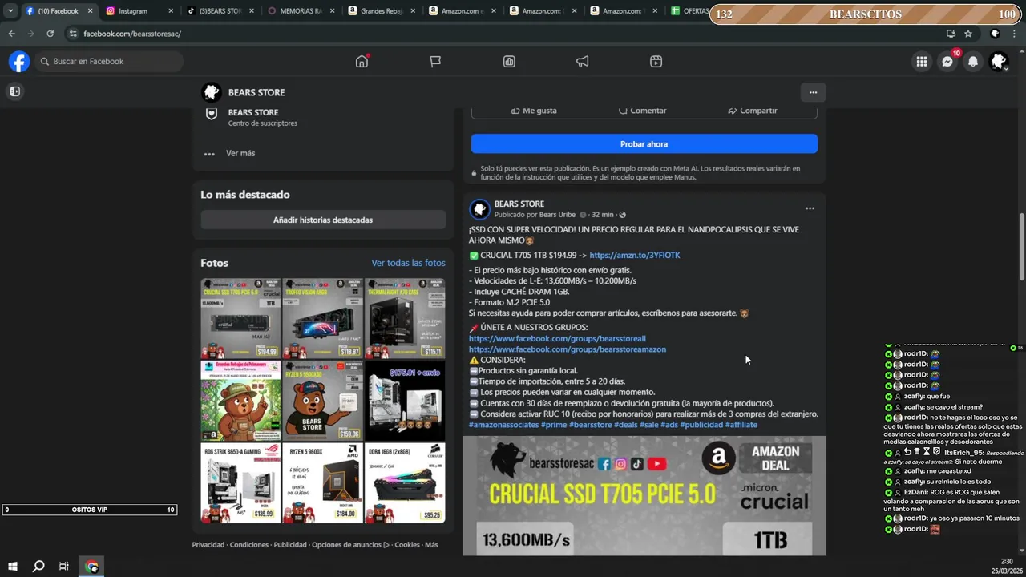Screen dimensions: 1026x577
Task: Open the tab search dropdown arrow
Action: coord(10,11)
